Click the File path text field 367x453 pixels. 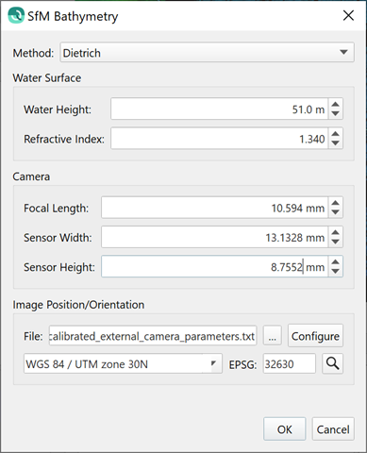[x=153, y=336]
